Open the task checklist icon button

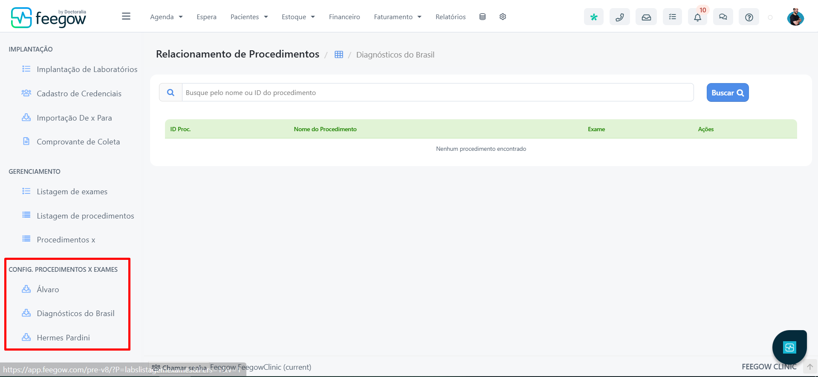pos(673,17)
